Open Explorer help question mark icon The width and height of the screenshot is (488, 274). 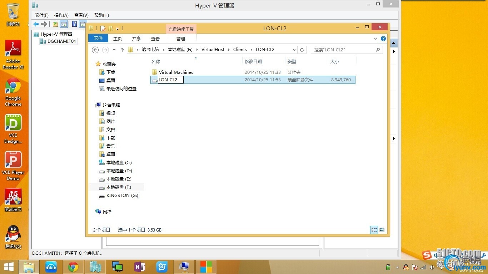383,39
